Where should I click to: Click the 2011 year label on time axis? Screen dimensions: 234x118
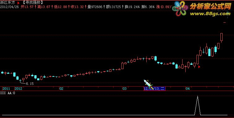pos(6,89)
